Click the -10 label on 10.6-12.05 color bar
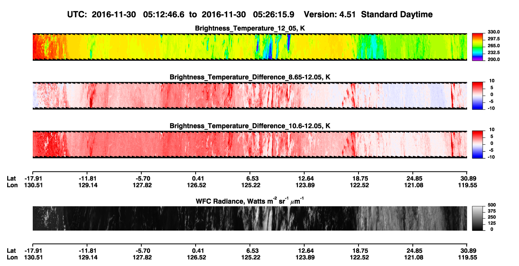This screenshot has width=519, height=266. (x=491, y=157)
